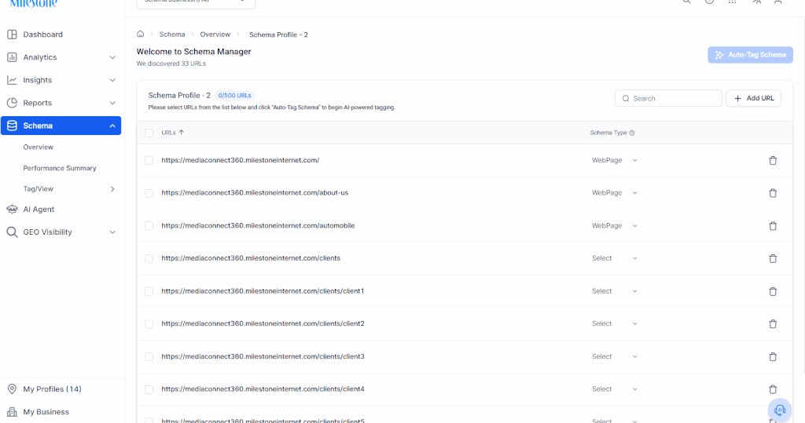Go to Overview breadcrumb link
Image resolution: width=805 pixels, height=423 pixels.
(x=215, y=35)
